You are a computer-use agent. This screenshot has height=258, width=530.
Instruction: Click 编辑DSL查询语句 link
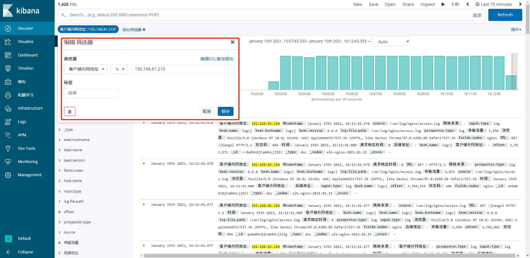click(217, 59)
